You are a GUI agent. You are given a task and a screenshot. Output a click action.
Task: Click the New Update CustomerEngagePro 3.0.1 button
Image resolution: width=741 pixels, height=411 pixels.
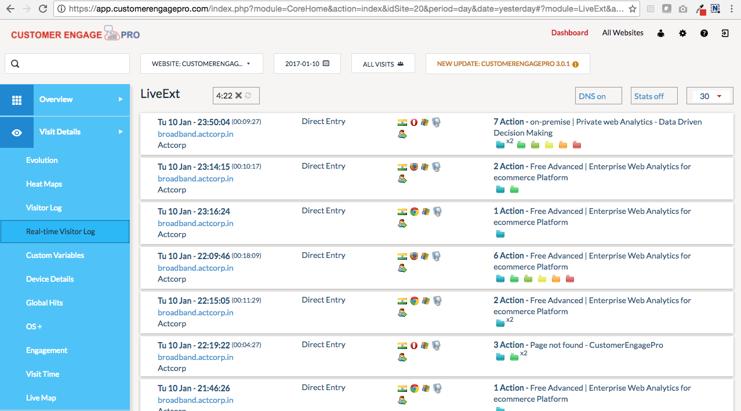[x=508, y=64]
